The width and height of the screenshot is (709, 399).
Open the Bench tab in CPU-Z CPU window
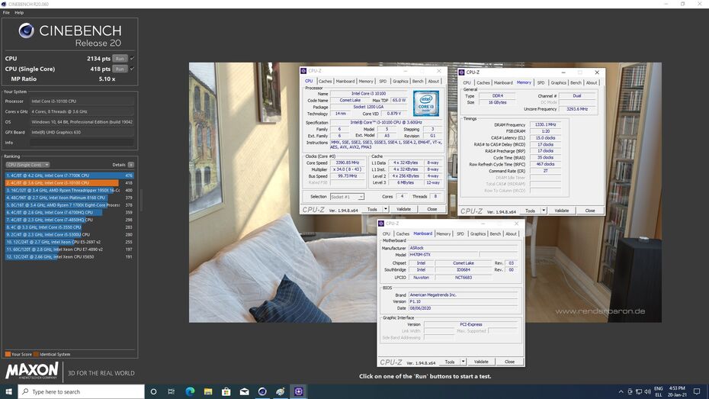click(x=418, y=82)
